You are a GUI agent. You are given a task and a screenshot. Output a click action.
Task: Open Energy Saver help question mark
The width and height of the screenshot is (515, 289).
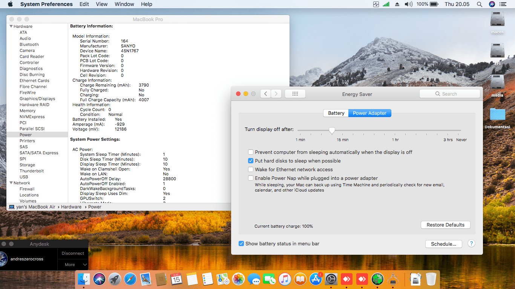point(471,243)
